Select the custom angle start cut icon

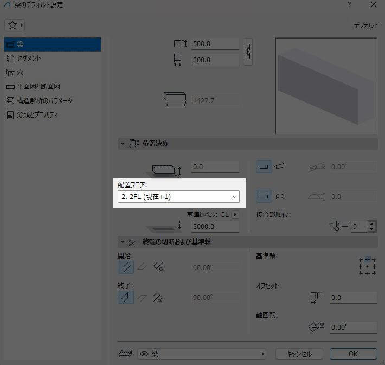pos(159,267)
